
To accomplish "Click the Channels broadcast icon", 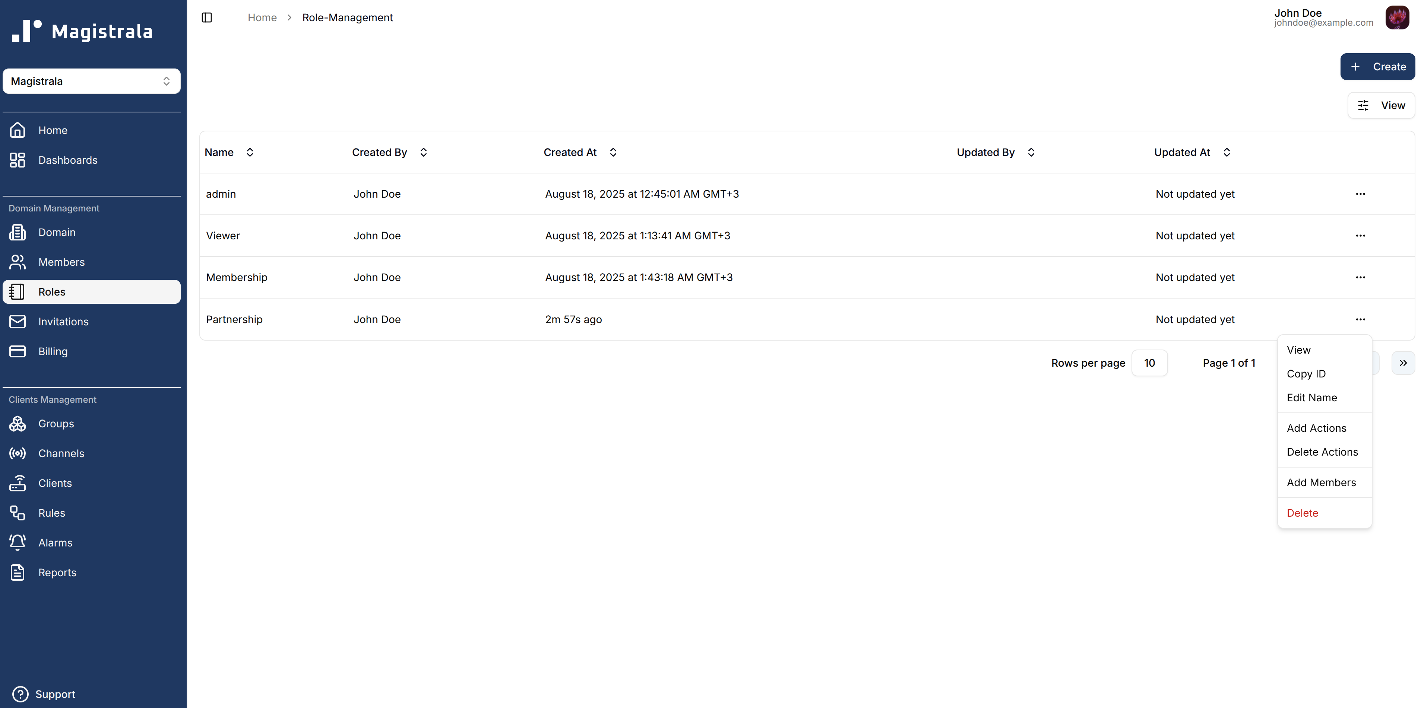I will tap(18, 453).
